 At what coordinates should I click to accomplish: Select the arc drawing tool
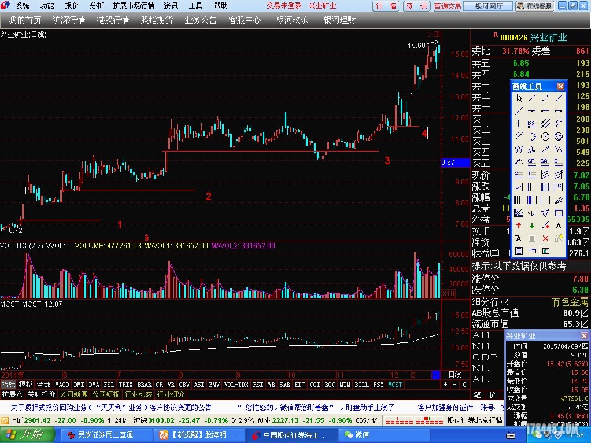532,136
